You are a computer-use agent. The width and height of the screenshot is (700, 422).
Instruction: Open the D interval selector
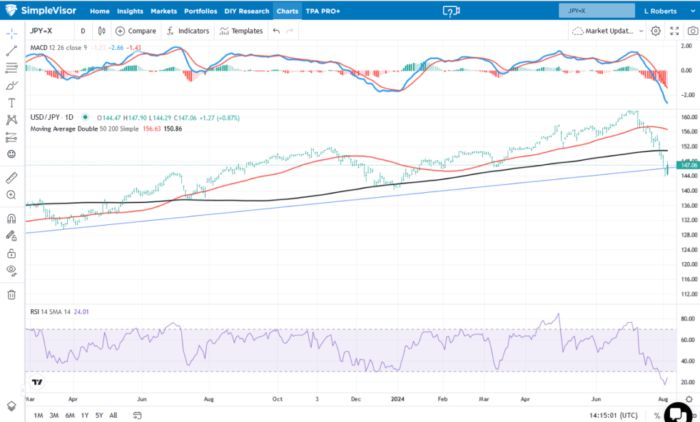click(82, 31)
